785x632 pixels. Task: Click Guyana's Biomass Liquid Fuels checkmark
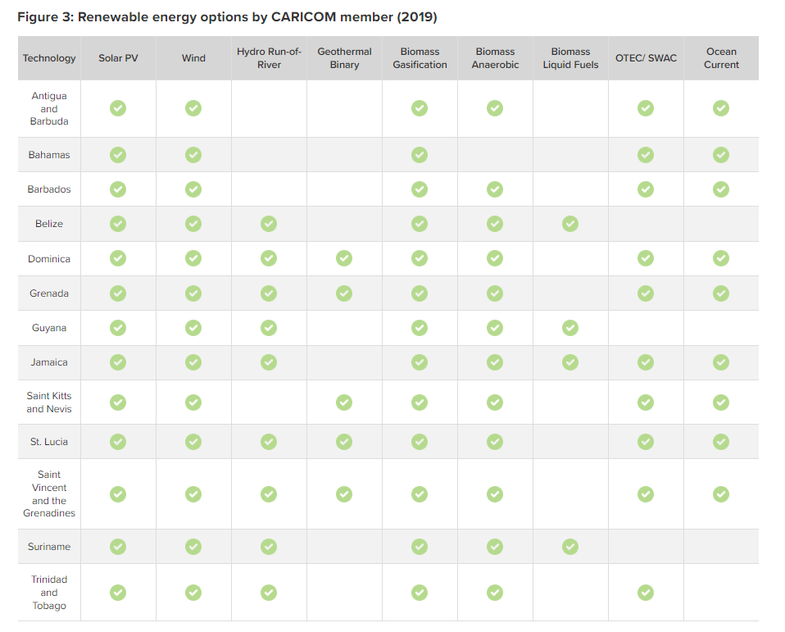(x=570, y=328)
